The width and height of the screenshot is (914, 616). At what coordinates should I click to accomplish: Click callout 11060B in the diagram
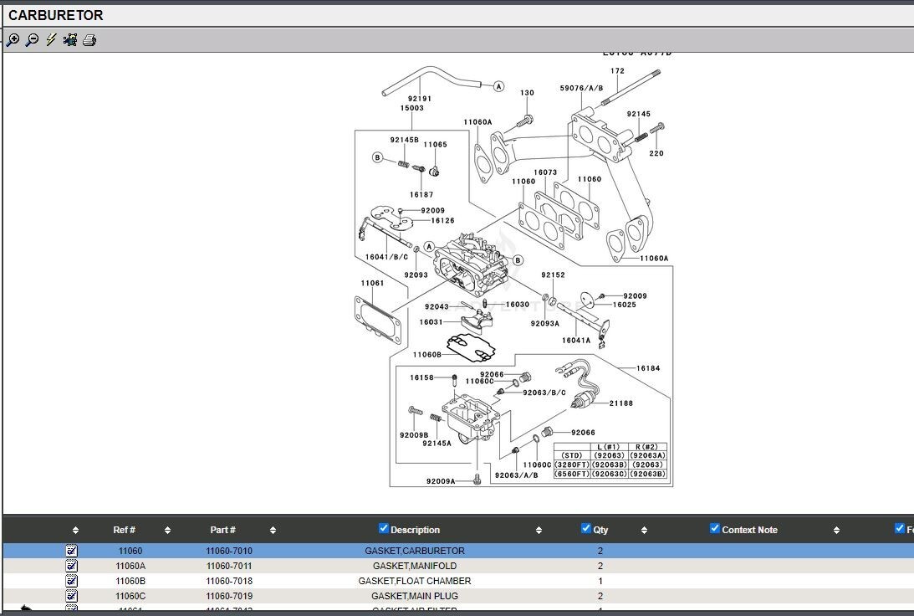(x=427, y=355)
